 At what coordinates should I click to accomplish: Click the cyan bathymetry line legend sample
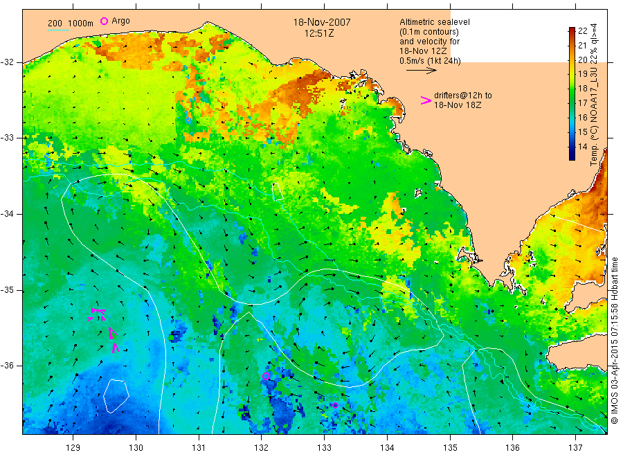click(58, 30)
